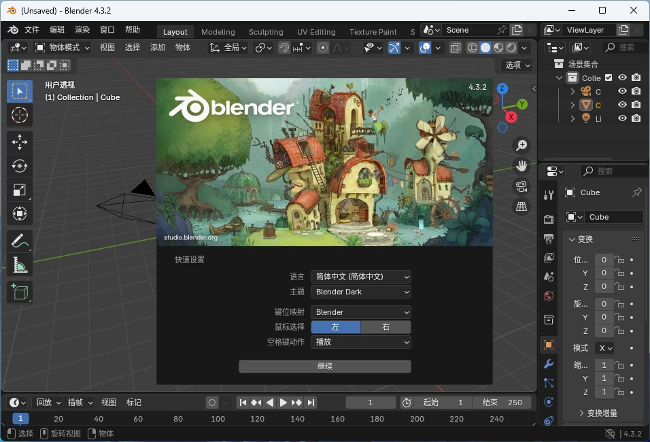
Task: Uncheck the Collection exclude checkbox
Action: pos(609,78)
